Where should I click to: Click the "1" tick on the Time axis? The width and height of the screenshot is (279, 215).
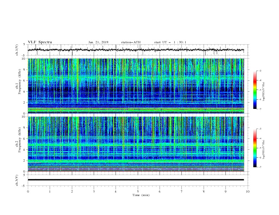coord(50,191)
